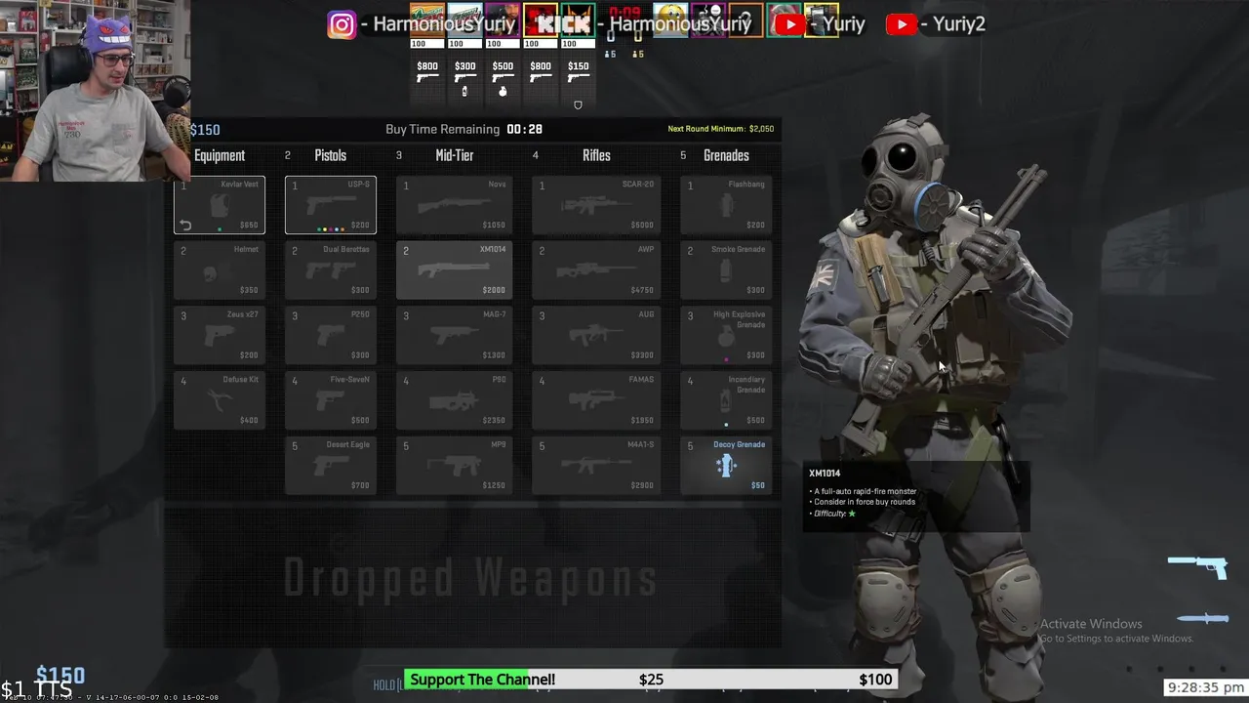Buy the Decoy Grenade for $50
1249x703 pixels.
pos(726,466)
